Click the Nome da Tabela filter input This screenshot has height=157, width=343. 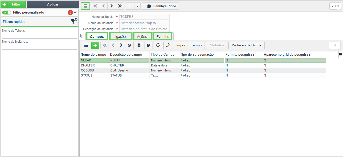point(39,36)
